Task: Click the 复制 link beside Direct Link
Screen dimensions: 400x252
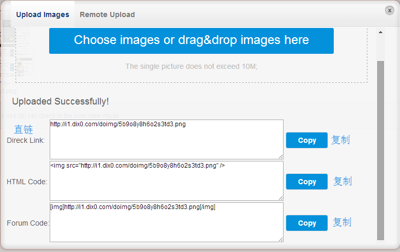Action: tap(340, 140)
